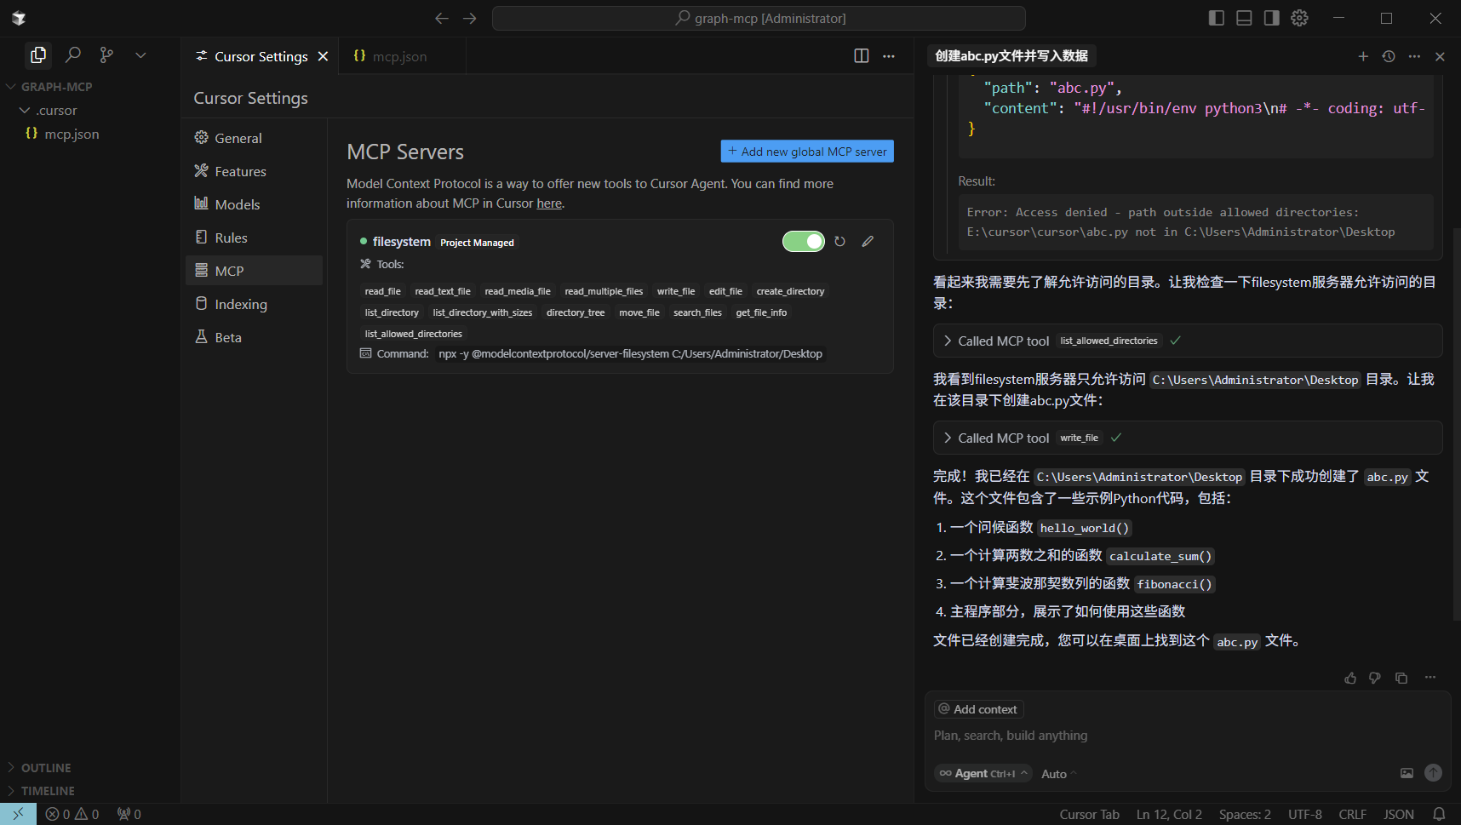This screenshot has height=825, width=1461.
Task: Click the directory_tree tool chip
Action: 576,312
